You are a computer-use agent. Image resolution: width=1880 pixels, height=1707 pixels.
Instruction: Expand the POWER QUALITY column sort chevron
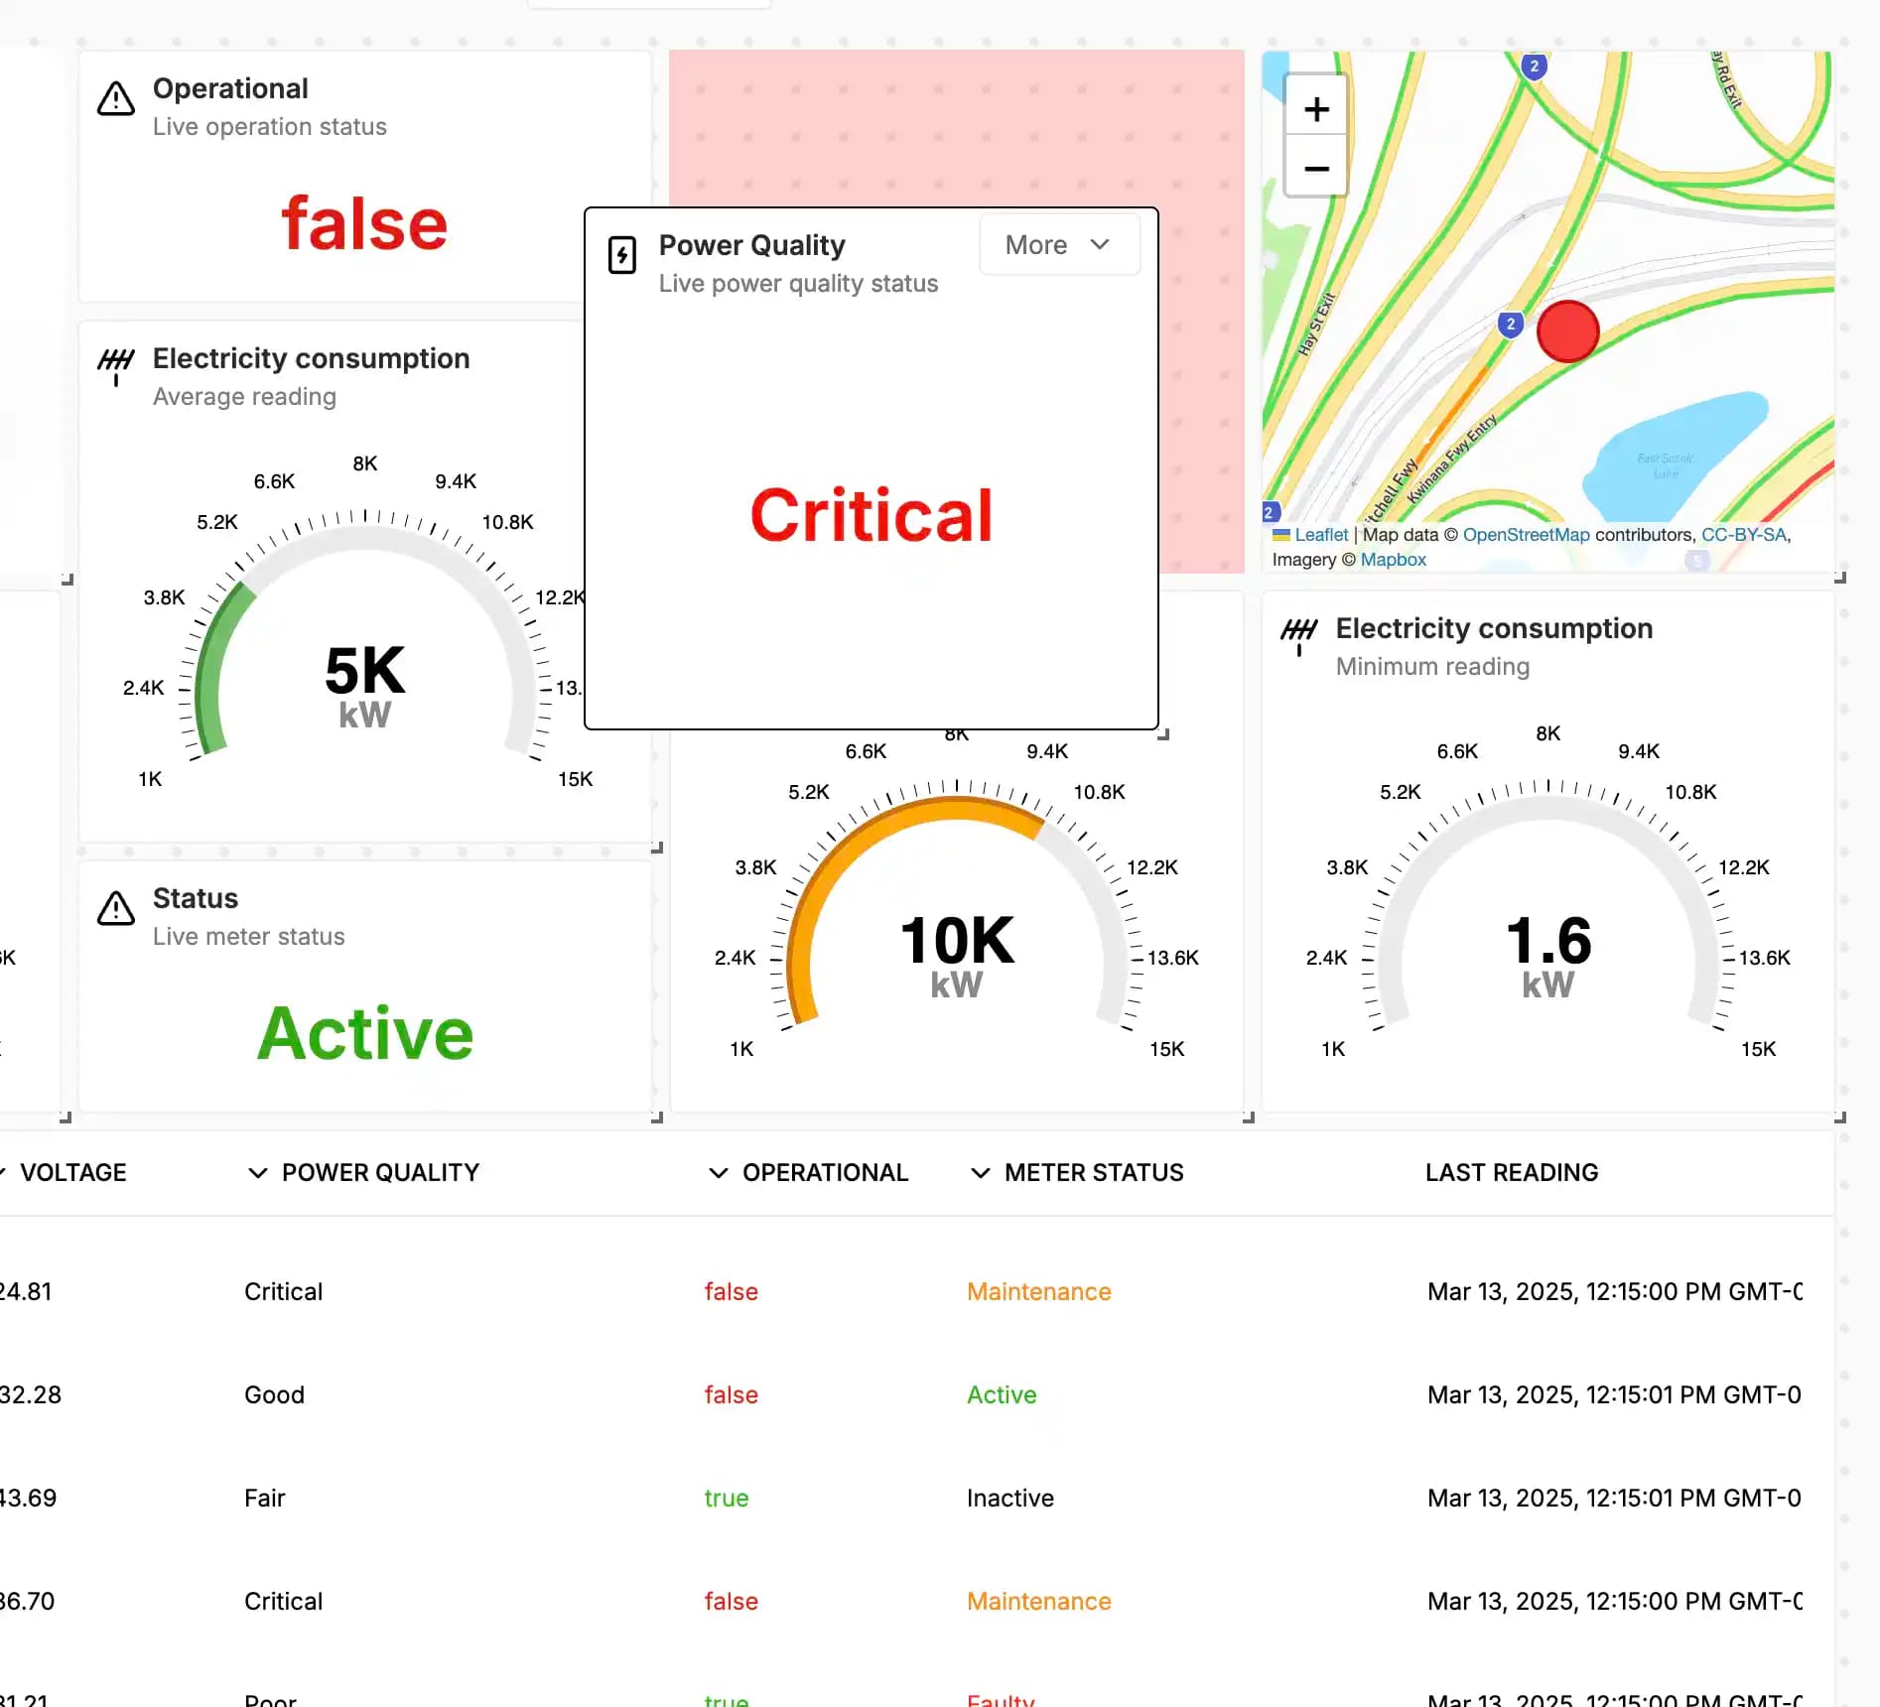pyautogui.click(x=258, y=1173)
